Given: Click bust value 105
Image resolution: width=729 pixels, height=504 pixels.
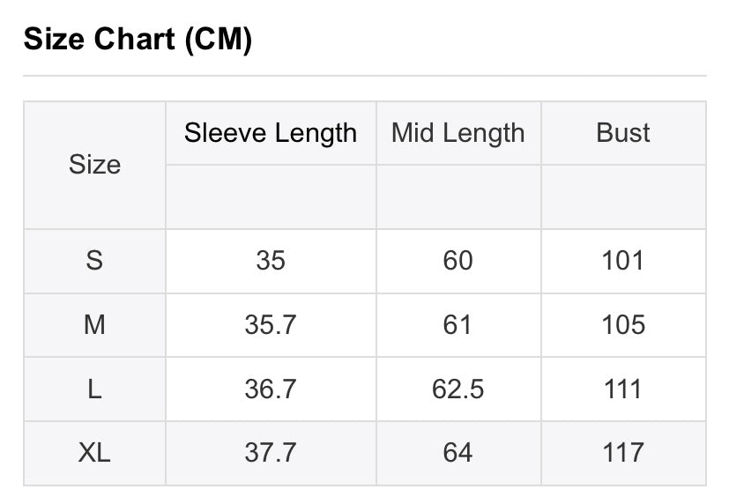Looking at the screenshot, I should (x=623, y=324).
